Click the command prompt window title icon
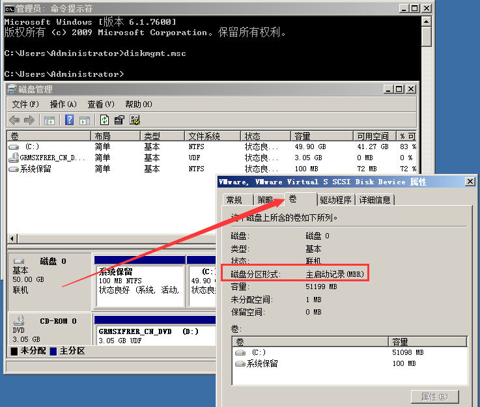 (x=10, y=9)
